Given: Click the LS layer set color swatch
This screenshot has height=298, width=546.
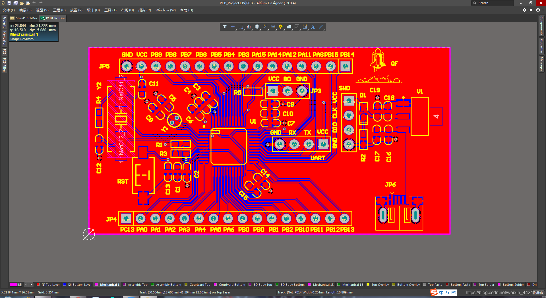Looking at the screenshot, I should pos(13,285).
